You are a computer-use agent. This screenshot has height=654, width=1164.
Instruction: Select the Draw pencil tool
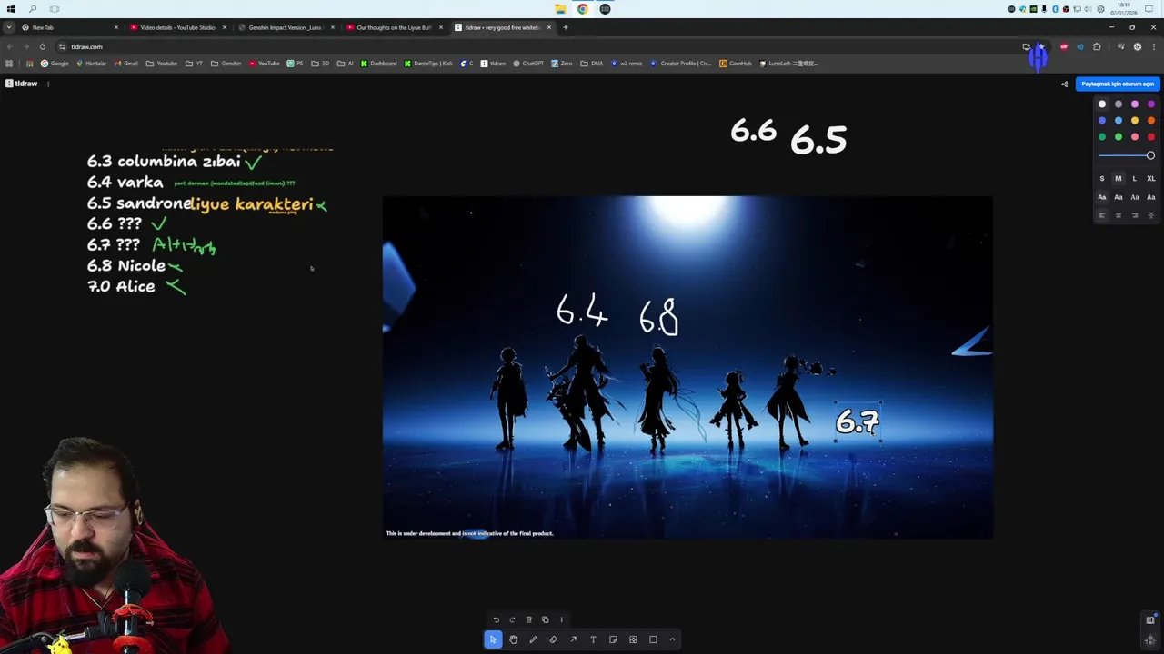point(533,639)
